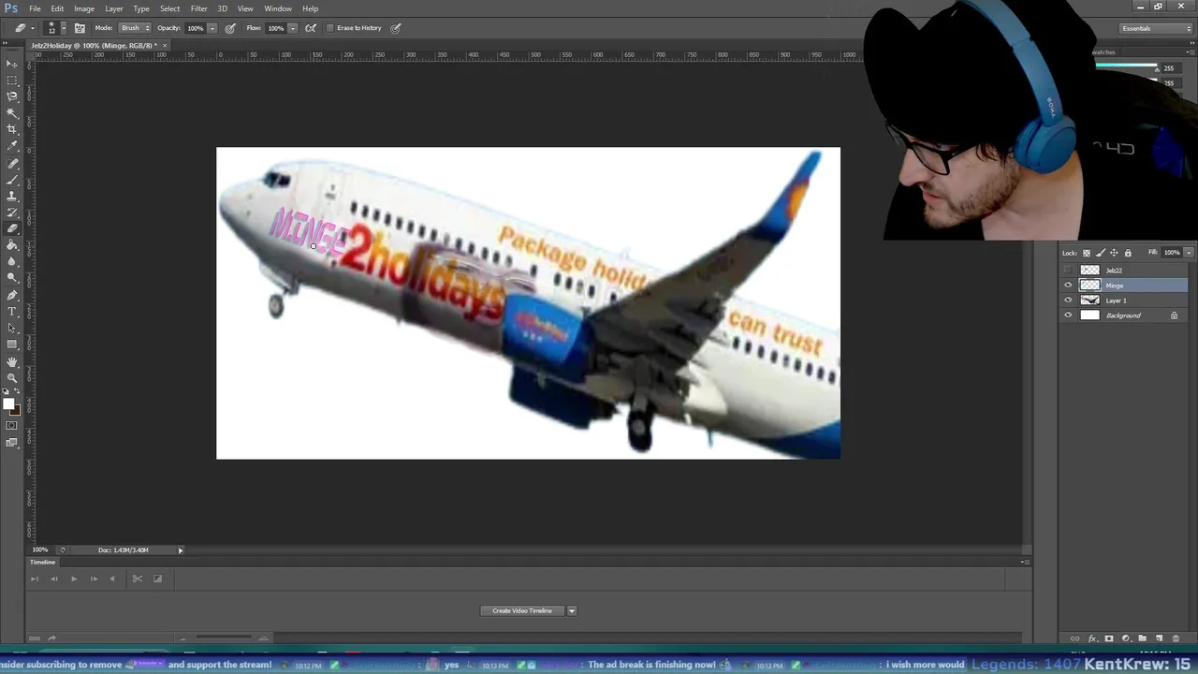Enable pressure for opacity icon
This screenshot has width=1198, height=674.
point(230,28)
